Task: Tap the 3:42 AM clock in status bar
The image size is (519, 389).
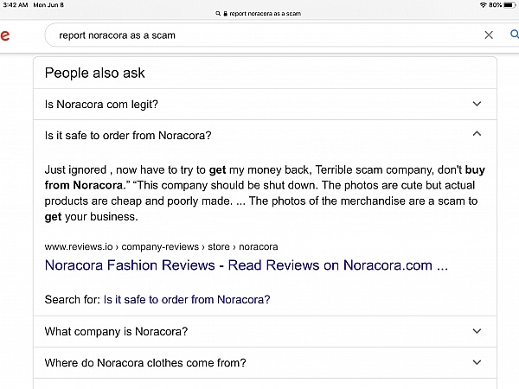Action: [x=16, y=5]
